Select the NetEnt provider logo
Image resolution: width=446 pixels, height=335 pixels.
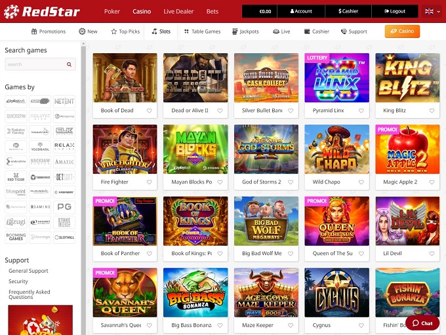pyautogui.click(x=64, y=101)
